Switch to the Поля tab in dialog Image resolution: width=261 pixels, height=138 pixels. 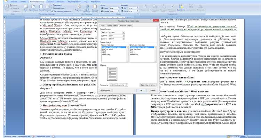pos(103,26)
